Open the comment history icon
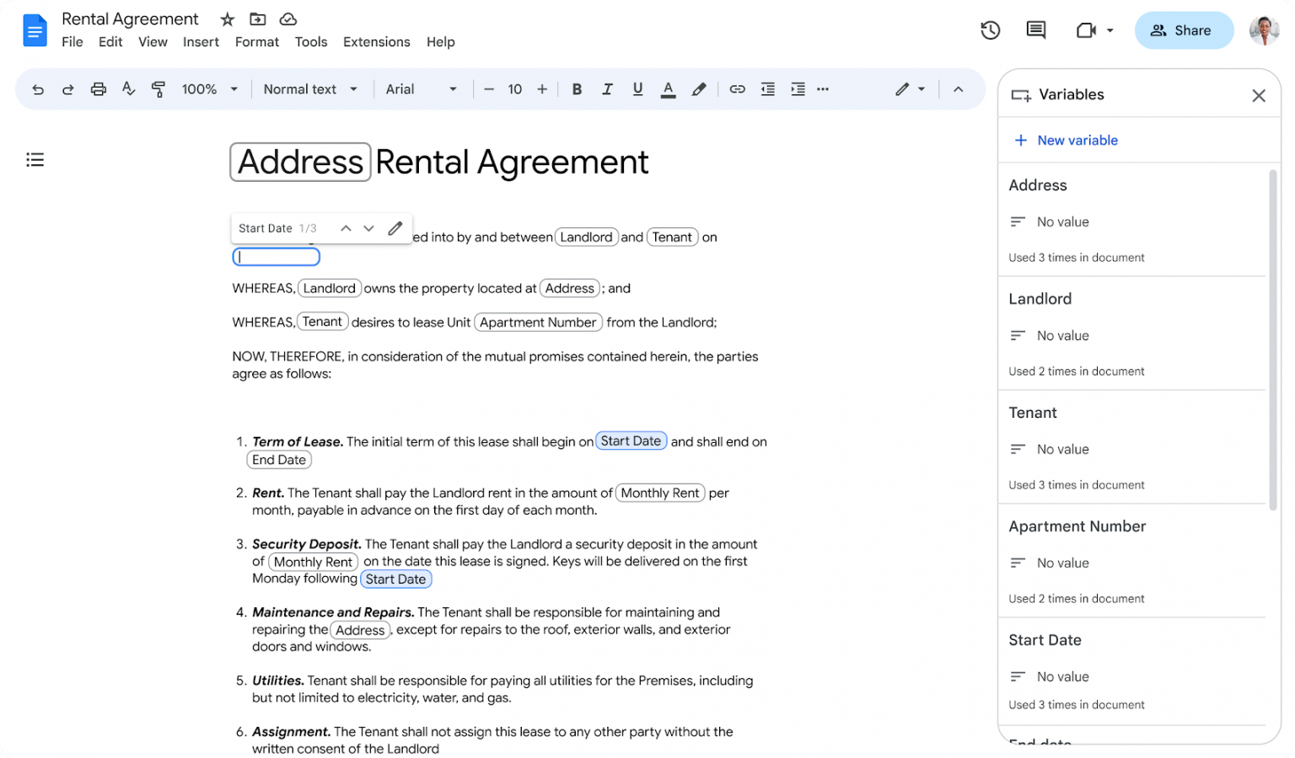The height and width of the screenshot is (758, 1295). (1035, 29)
